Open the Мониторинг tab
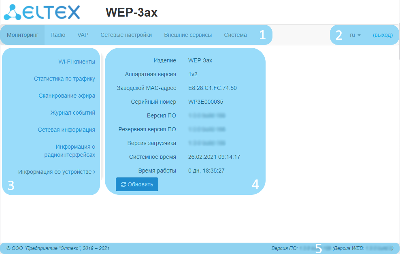The width and height of the screenshot is (400, 254). point(22,35)
